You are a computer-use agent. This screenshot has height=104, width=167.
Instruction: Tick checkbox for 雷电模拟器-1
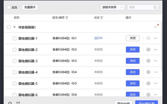[14, 39]
